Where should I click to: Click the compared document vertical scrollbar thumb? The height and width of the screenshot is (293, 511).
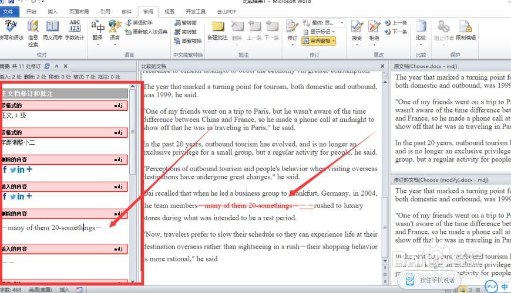pos(385,227)
